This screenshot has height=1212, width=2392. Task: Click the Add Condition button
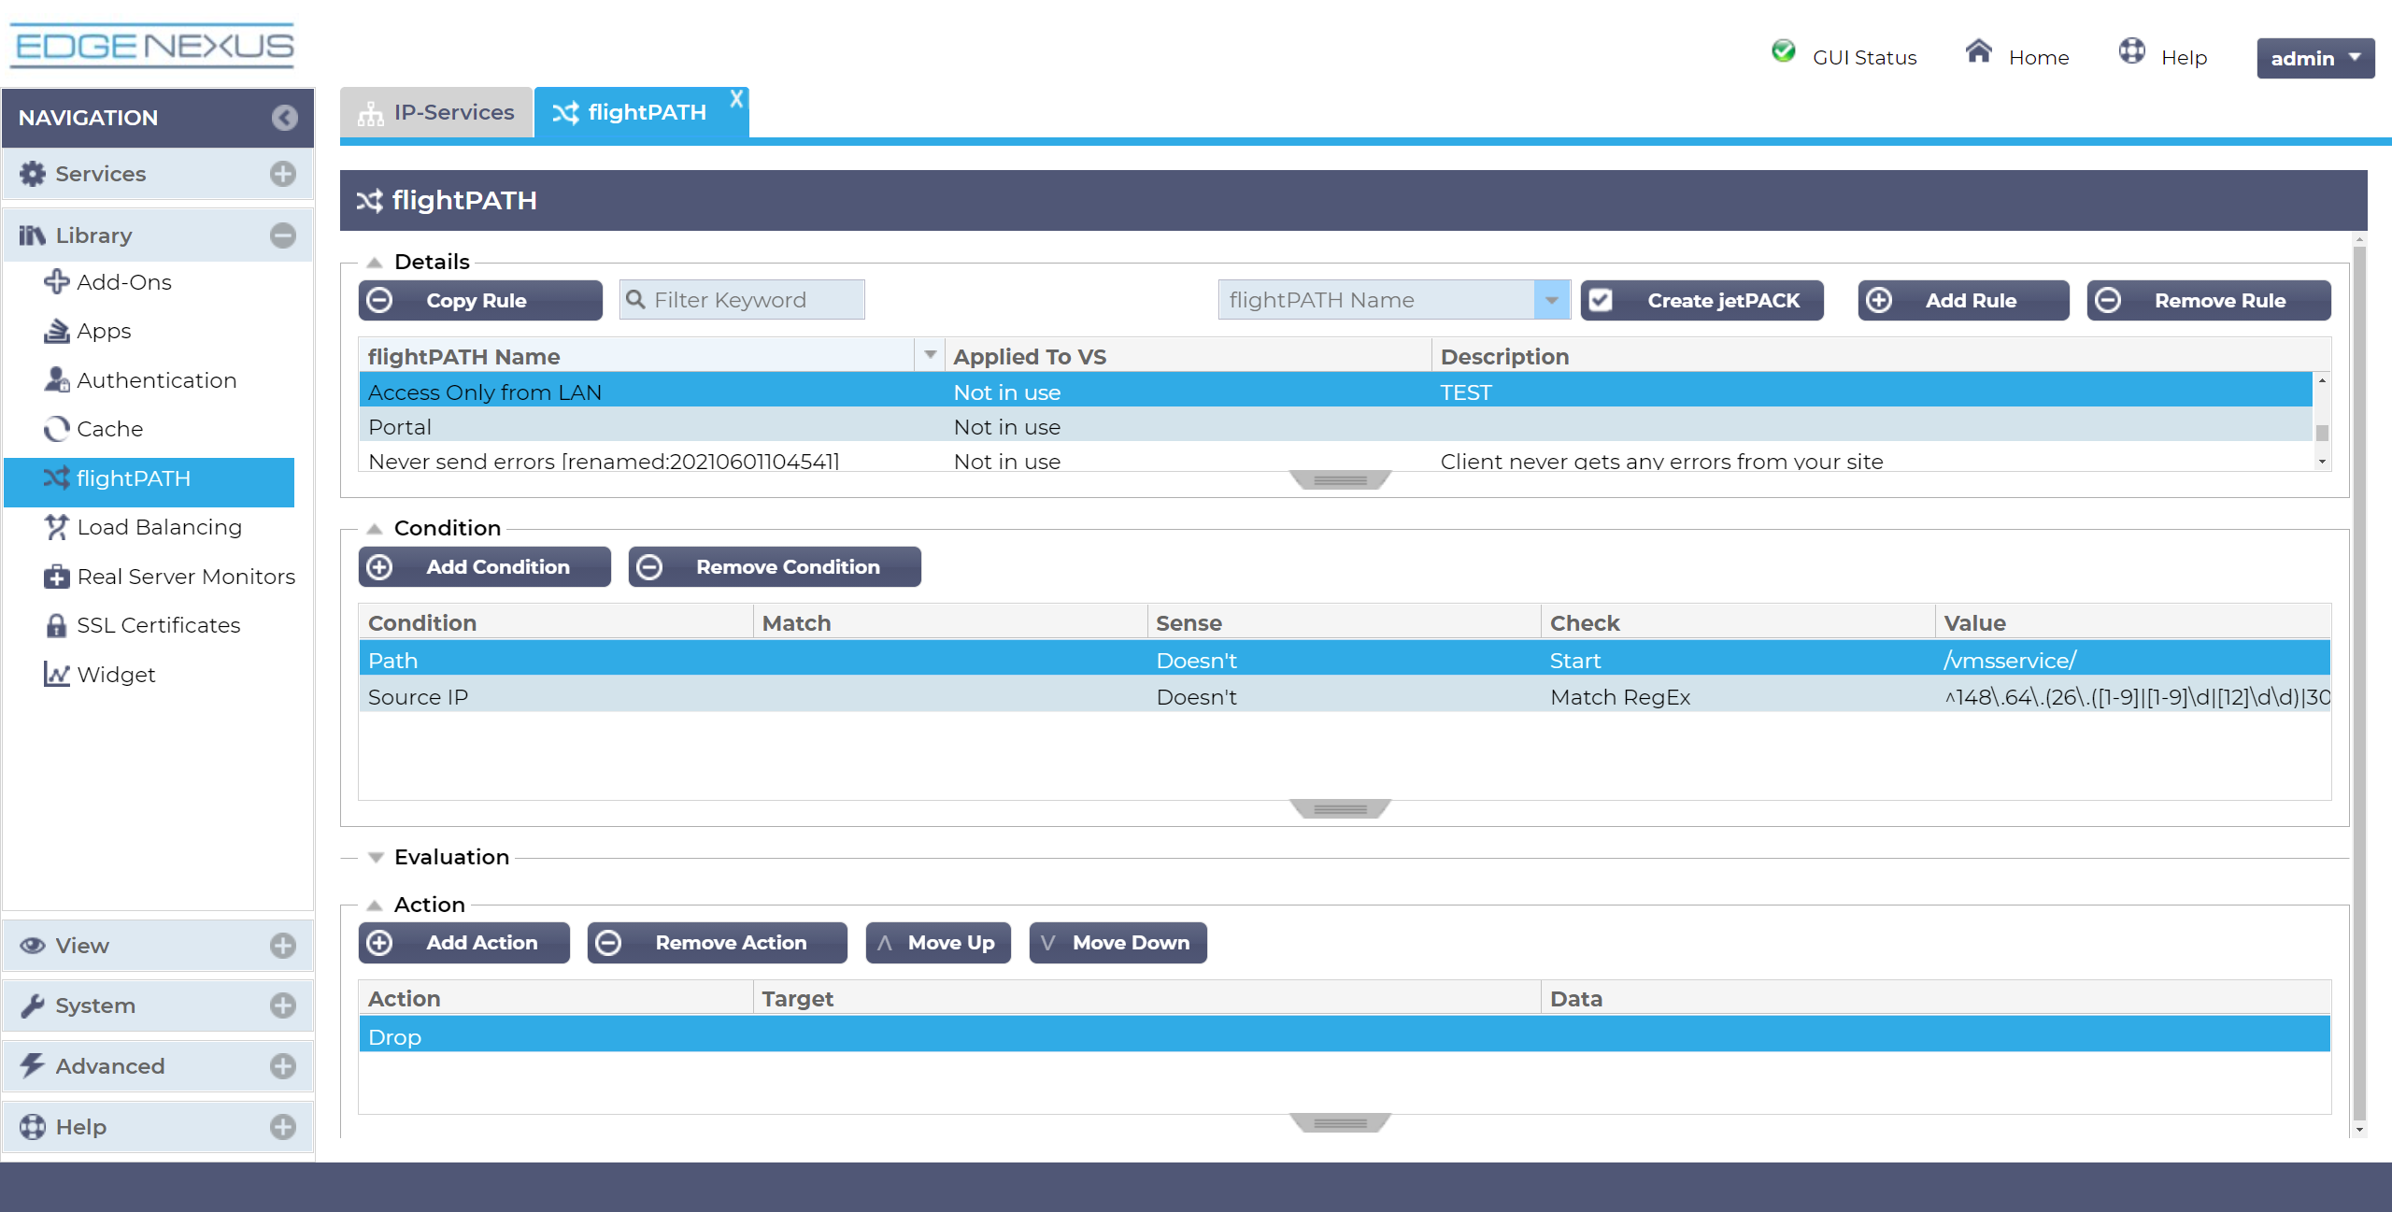point(484,566)
